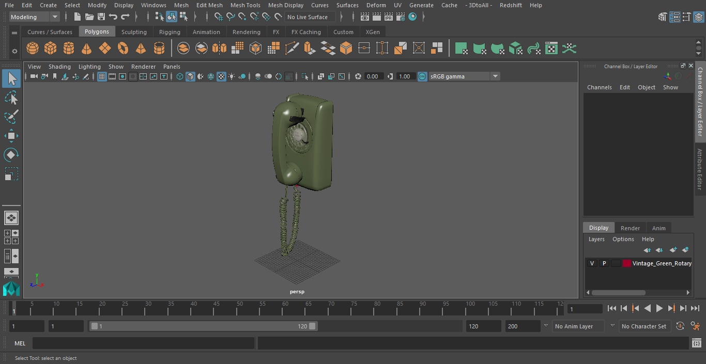Select the Paint selection tool
Screen dimensions: 706x364
point(11,117)
